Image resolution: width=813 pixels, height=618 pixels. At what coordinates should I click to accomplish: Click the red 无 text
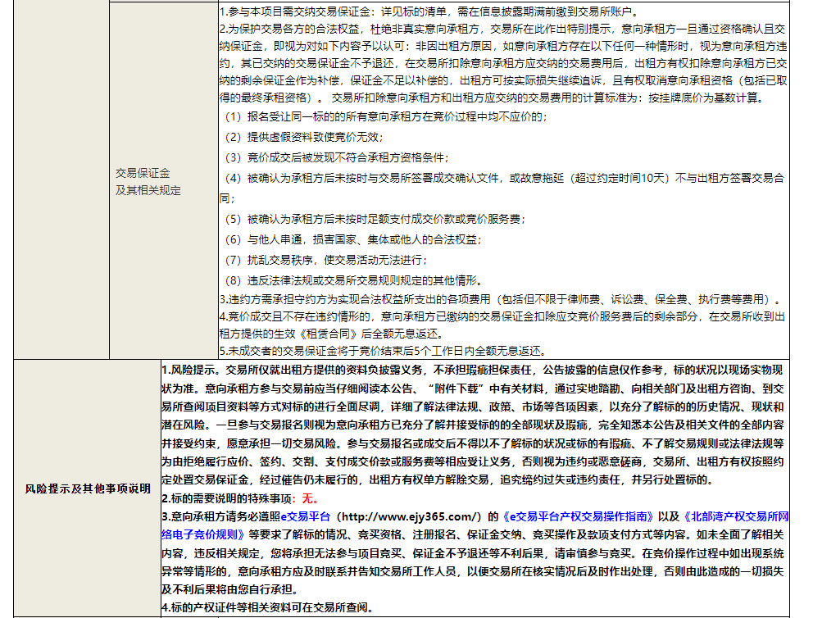pyautogui.click(x=308, y=498)
